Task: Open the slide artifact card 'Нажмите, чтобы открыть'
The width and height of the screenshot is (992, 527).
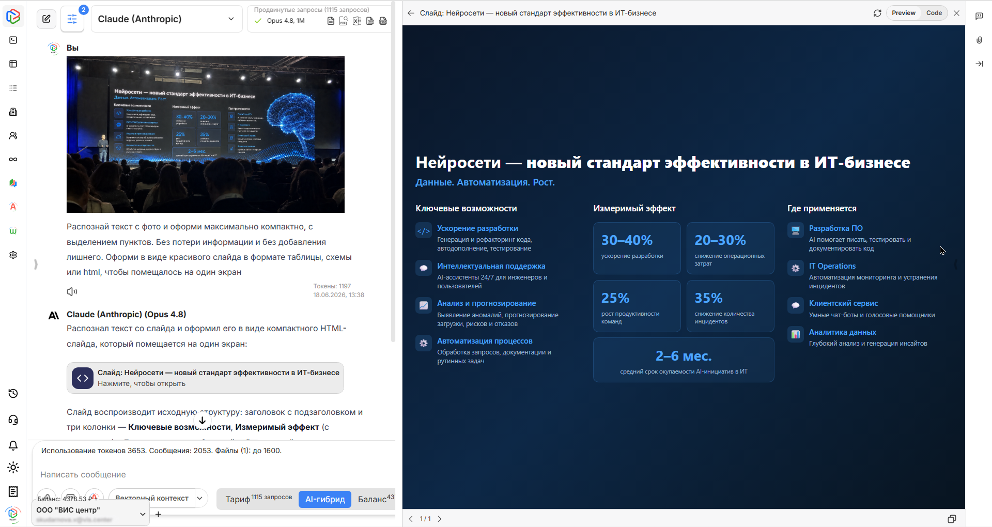Action: 205,378
